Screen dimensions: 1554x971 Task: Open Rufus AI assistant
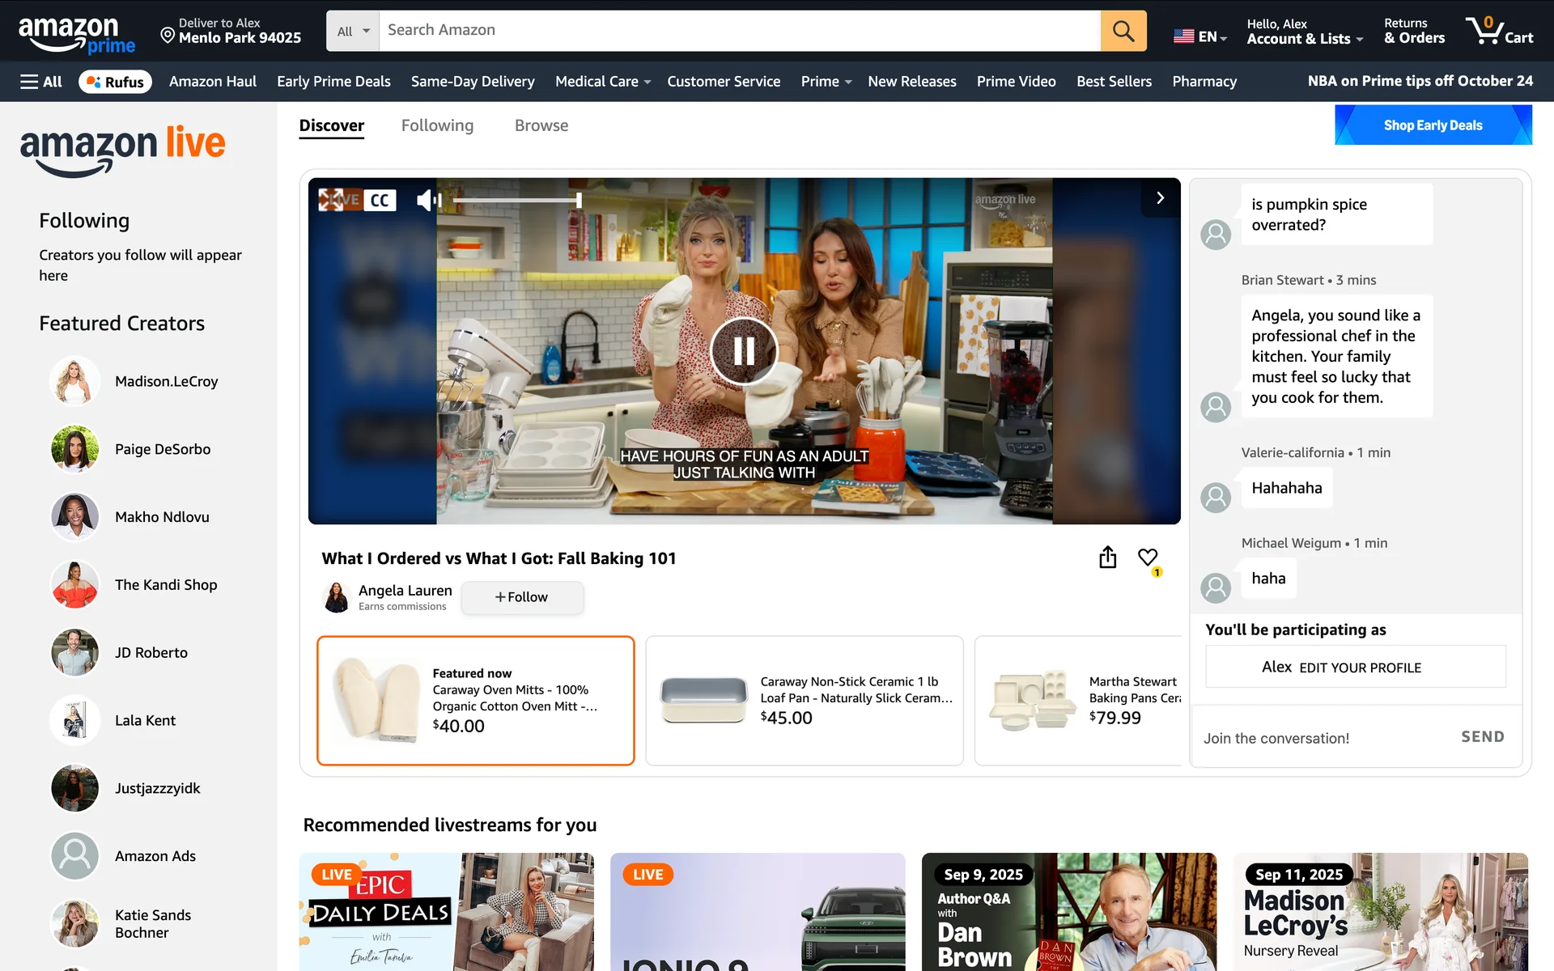pyautogui.click(x=115, y=82)
